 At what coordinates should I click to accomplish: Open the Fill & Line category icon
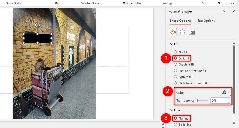click(173, 32)
